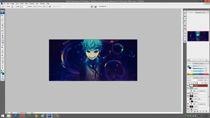The image size is (210, 118).
Task: Open the Filter menu
Action: pyautogui.click(x=27, y=4)
